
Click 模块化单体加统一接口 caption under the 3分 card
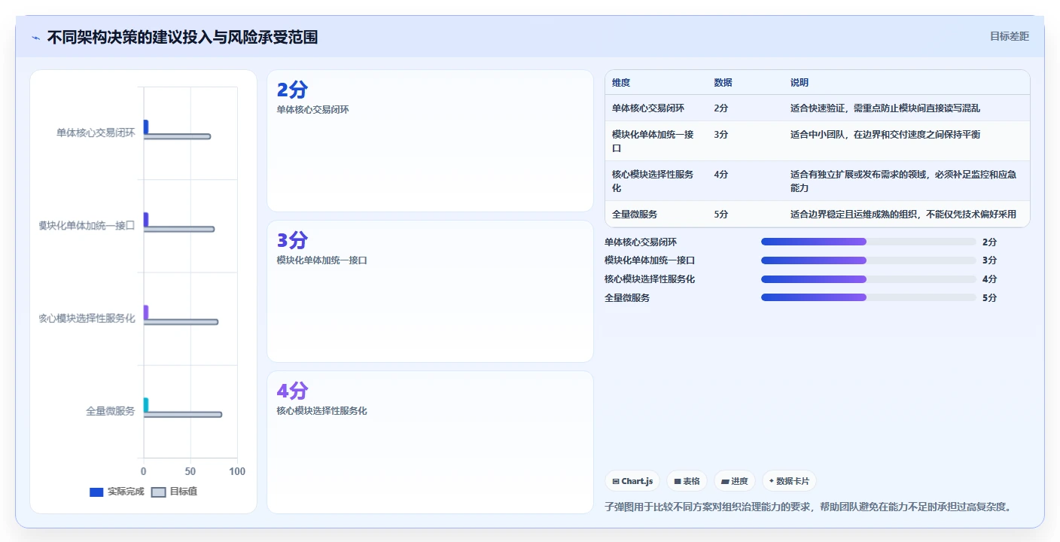click(322, 260)
